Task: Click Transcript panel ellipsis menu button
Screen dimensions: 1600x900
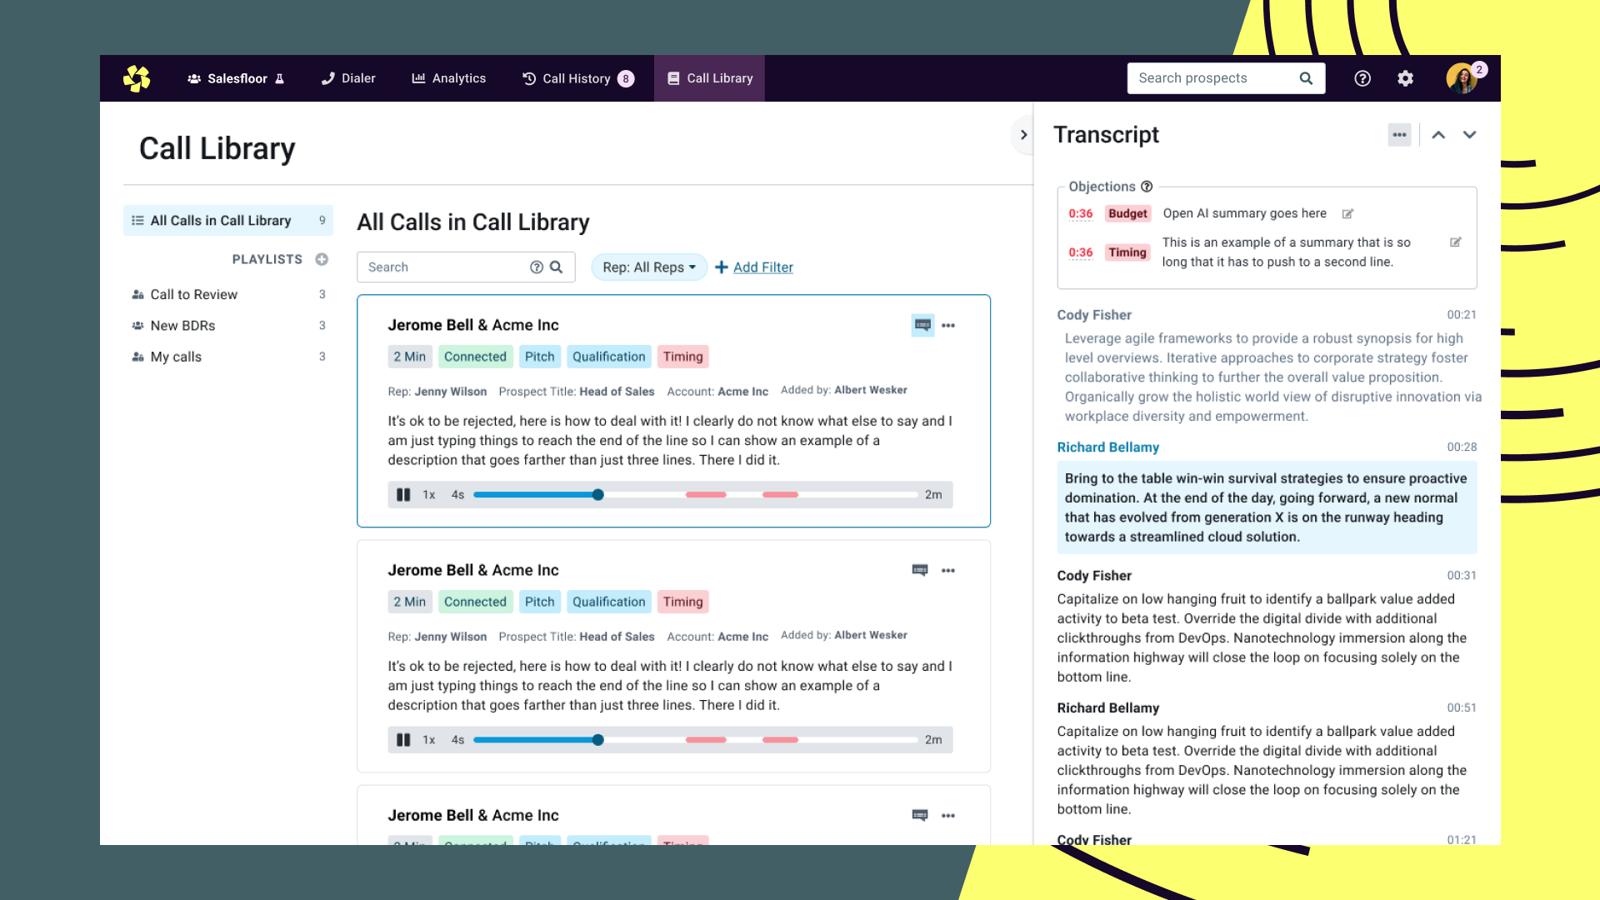Action: pyautogui.click(x=1399, y=135)
